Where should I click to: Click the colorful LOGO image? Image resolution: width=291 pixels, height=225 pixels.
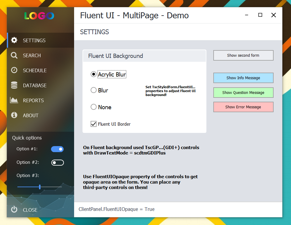[x=39, y=16]
